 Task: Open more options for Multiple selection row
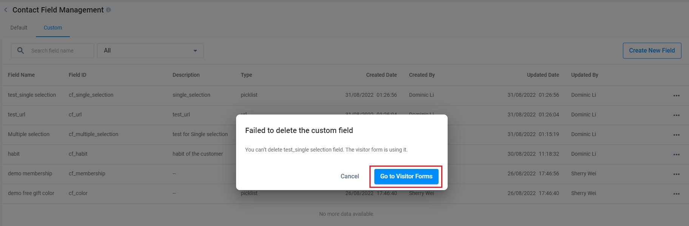(x=676, y=135)
